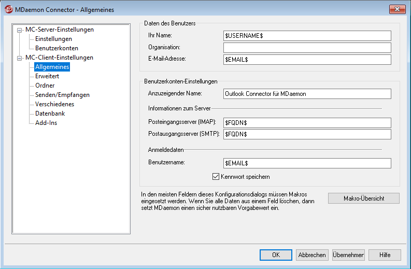Screen dimensions: 411x269
Task: Click the Abbrechen button
Action: click(x=311, y=255)
